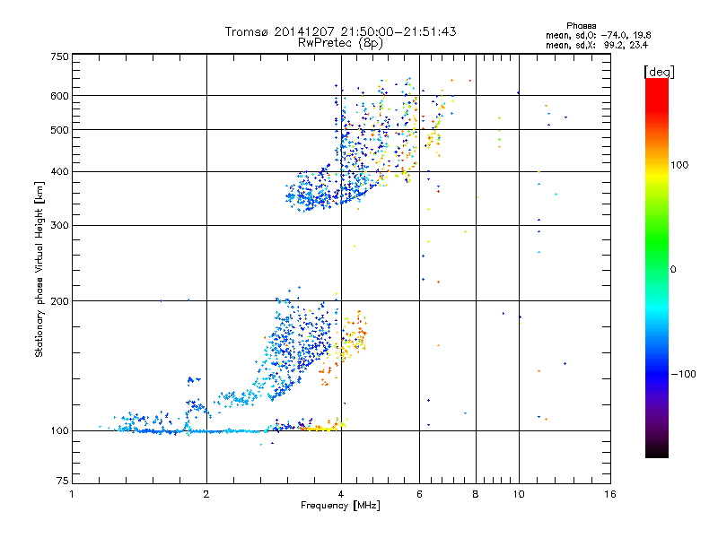The image size is (718, 538).
Task: Click the subtitle "RwPretec (8p)"
Action: 340,43
